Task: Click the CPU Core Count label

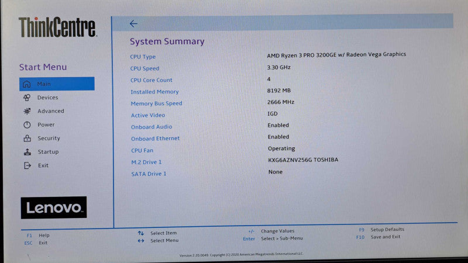Action: pos(152,80)
